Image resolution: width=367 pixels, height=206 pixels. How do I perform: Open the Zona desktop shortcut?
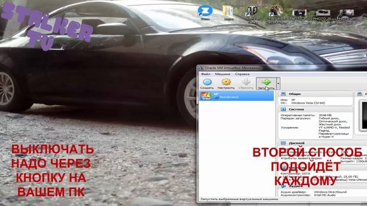[x=205, y=13]
